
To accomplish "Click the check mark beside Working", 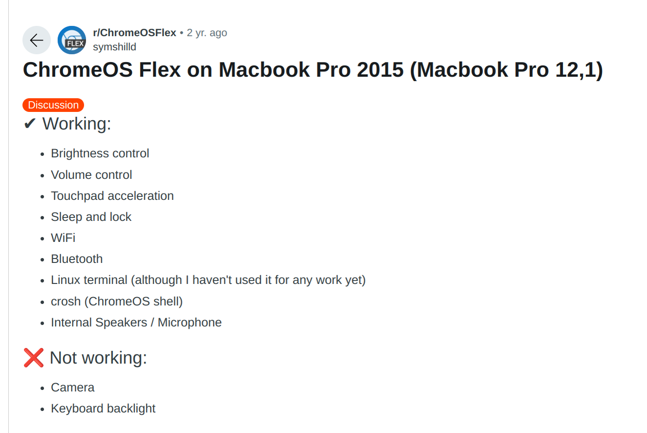I will coord(30,124).
